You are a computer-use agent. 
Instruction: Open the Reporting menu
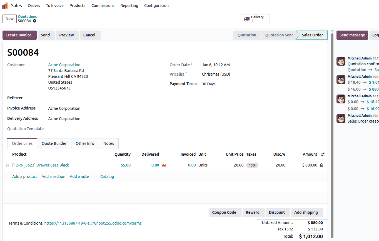point(129,6)
